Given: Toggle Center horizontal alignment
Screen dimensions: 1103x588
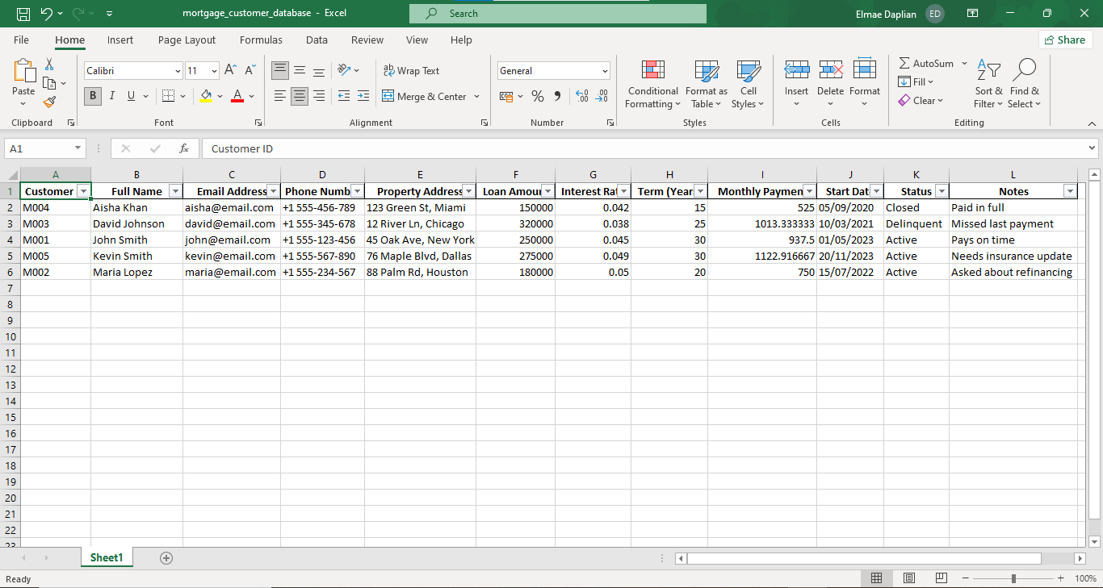Looking at the screenshot, I should point(300,96).
